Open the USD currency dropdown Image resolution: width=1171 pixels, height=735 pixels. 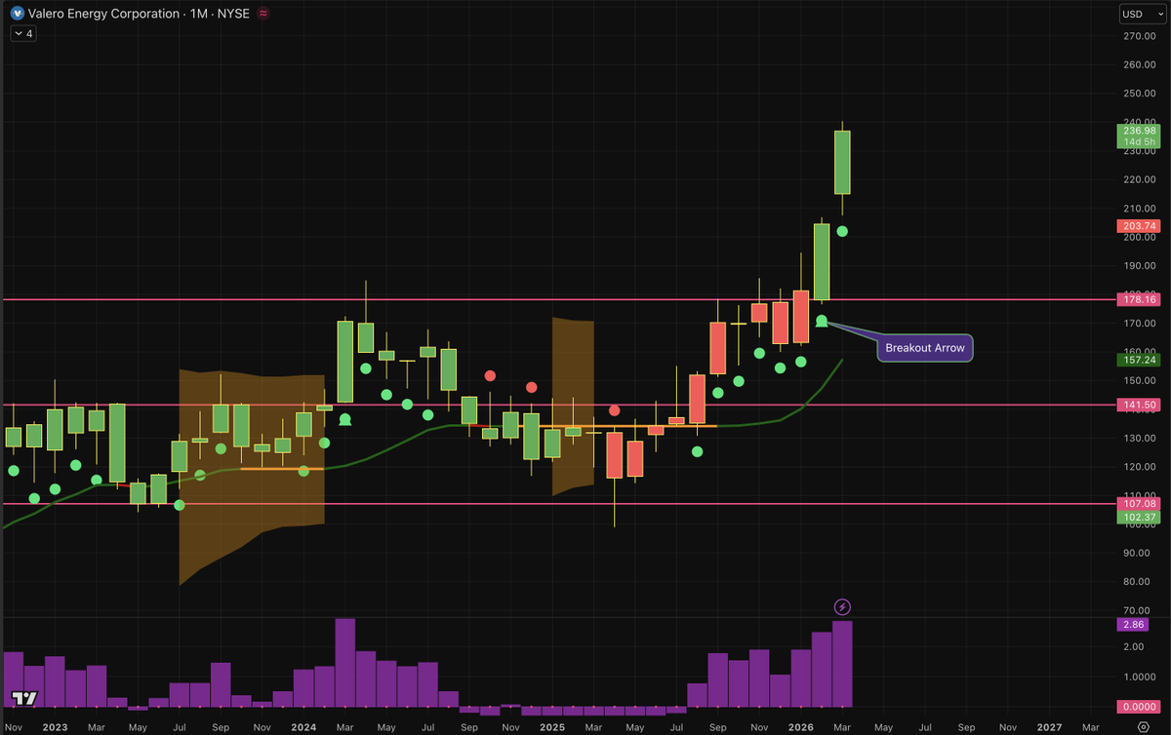tap(1143, 15)
